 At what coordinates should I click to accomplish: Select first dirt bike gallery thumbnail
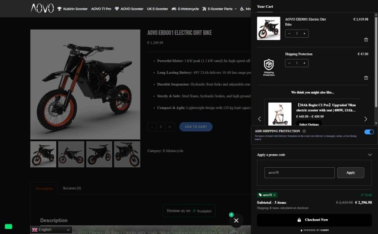click(x=43, y=154)
